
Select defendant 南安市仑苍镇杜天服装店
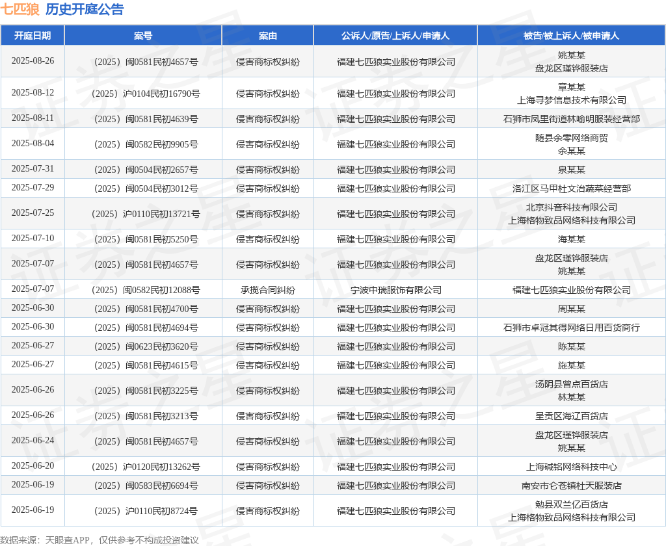[x=571, y=486]
